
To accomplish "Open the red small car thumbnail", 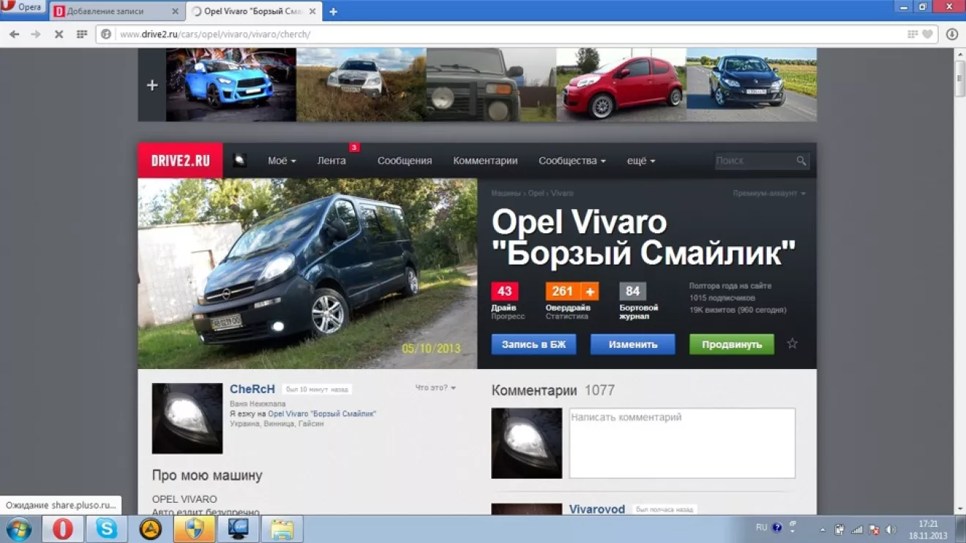I will [621, 85].
